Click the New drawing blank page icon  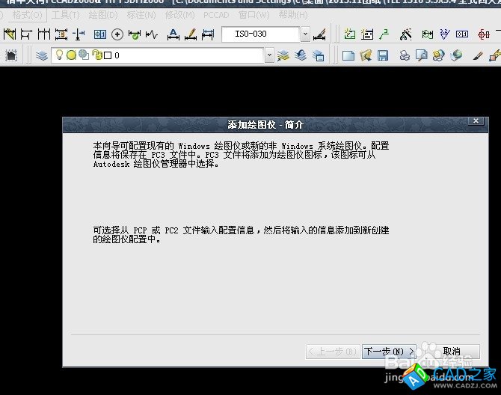pos(348,55)
